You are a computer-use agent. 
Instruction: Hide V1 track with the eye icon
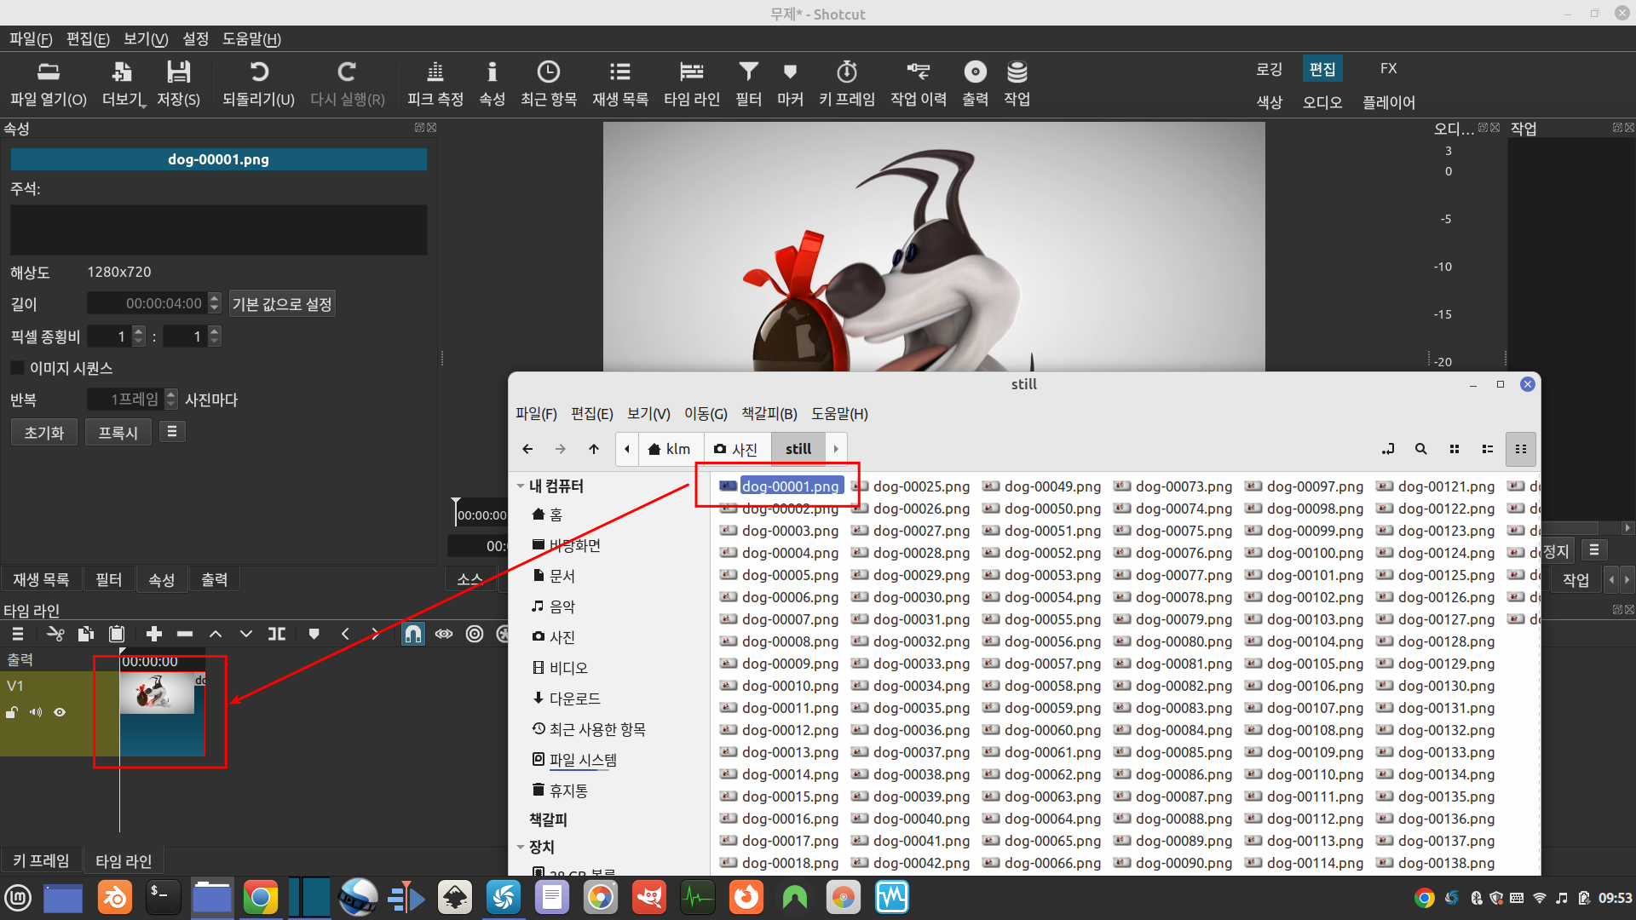coord(60,712)
